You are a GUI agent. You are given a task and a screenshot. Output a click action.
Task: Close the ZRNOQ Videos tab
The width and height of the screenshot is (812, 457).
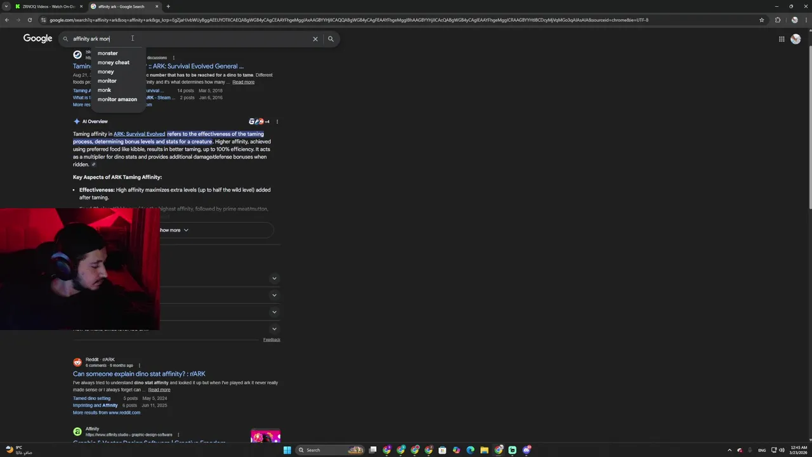(x=81, y=6)
